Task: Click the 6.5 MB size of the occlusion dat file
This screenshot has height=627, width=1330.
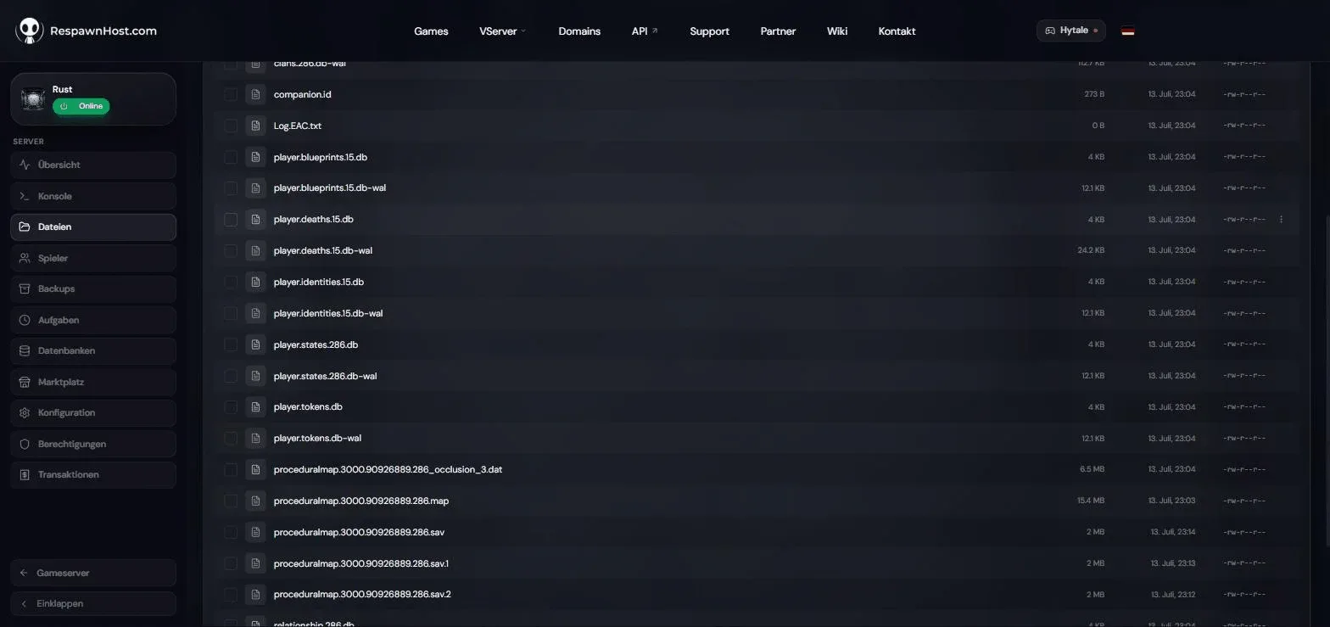Action: [1092, 469]
